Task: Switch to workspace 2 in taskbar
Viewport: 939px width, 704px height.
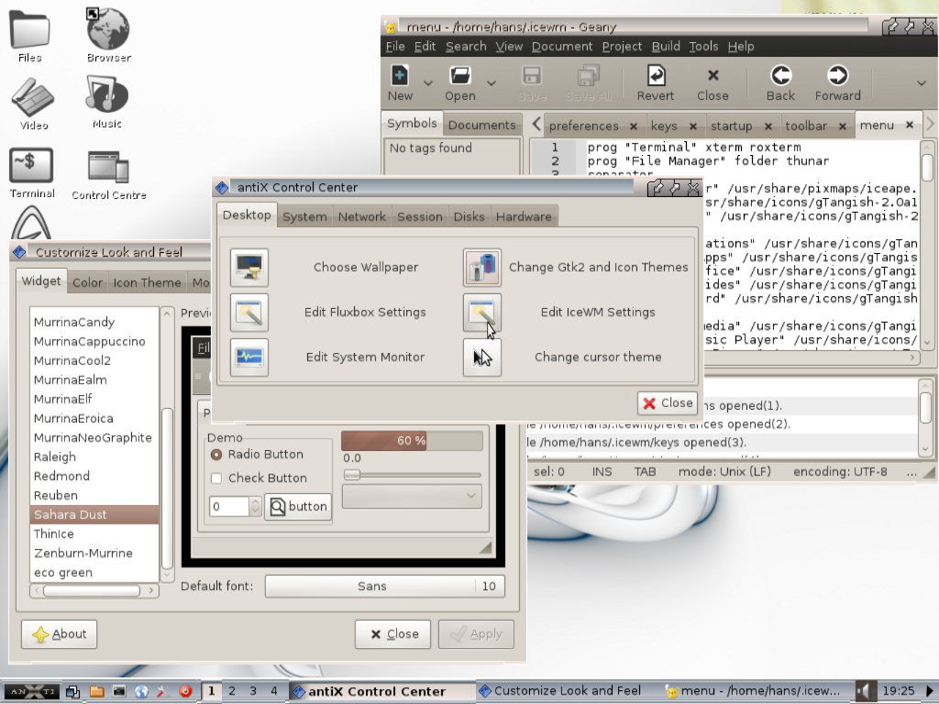Action: (x=232, y=691)
